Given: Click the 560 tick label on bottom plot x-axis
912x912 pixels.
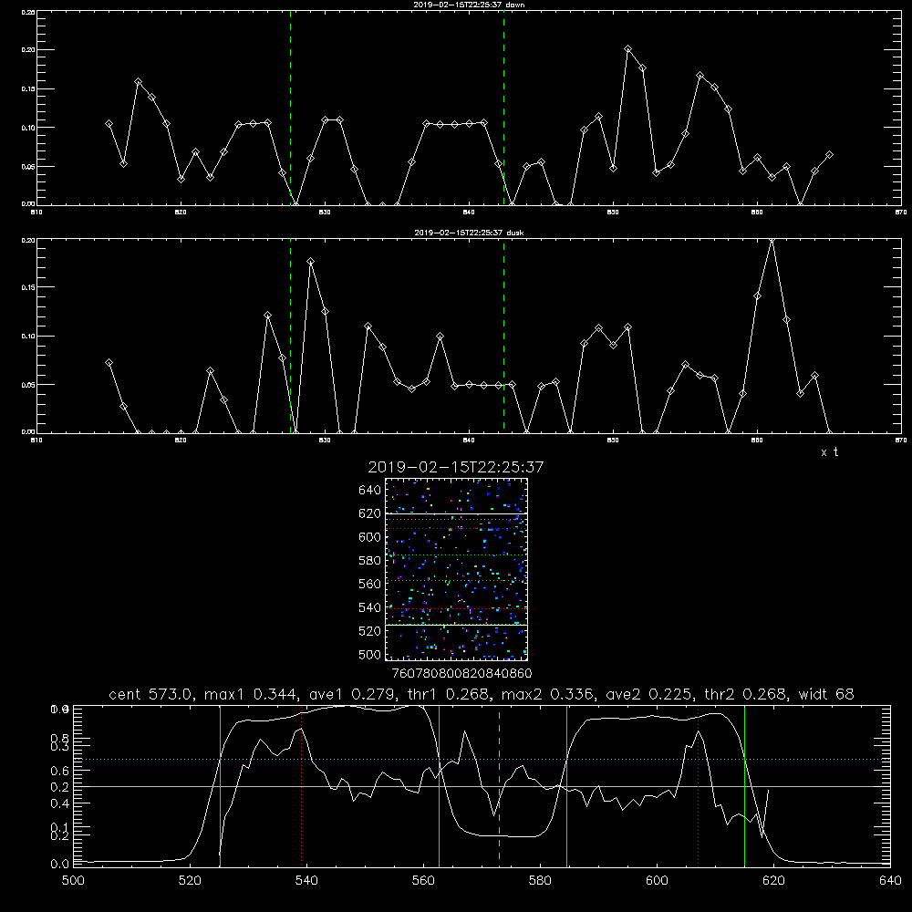Looking at the screenshot, I should click(423, 880).
